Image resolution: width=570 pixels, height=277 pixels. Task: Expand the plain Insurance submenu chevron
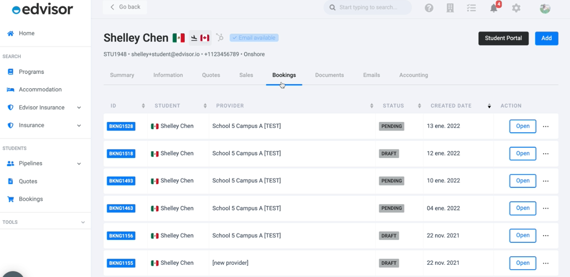click(x=79, y=125)
